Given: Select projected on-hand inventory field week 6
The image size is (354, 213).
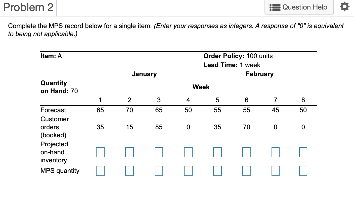Looking at the screenshot, I should [x=246, y=152].
